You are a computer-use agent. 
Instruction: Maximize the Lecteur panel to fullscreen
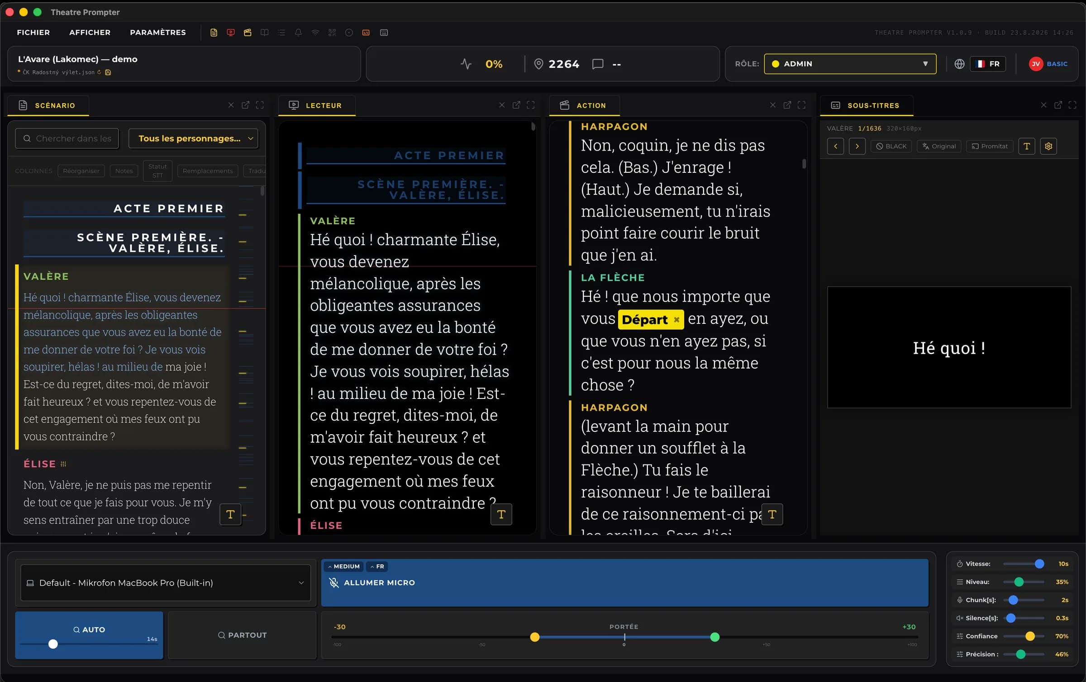(531, 105)
